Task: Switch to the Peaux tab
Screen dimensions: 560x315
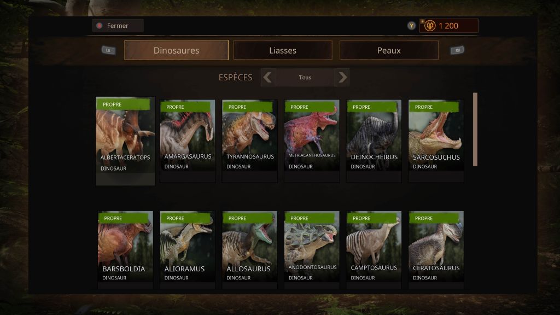Action: tap(389, 50)
